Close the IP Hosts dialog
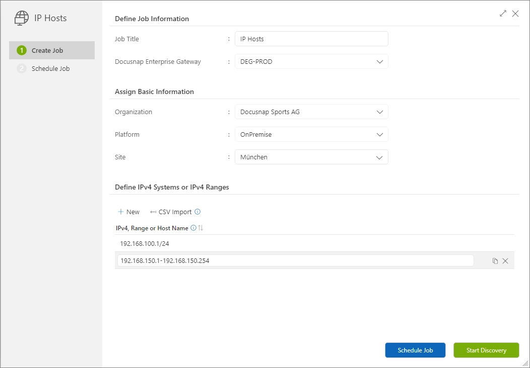 (515, 14)
